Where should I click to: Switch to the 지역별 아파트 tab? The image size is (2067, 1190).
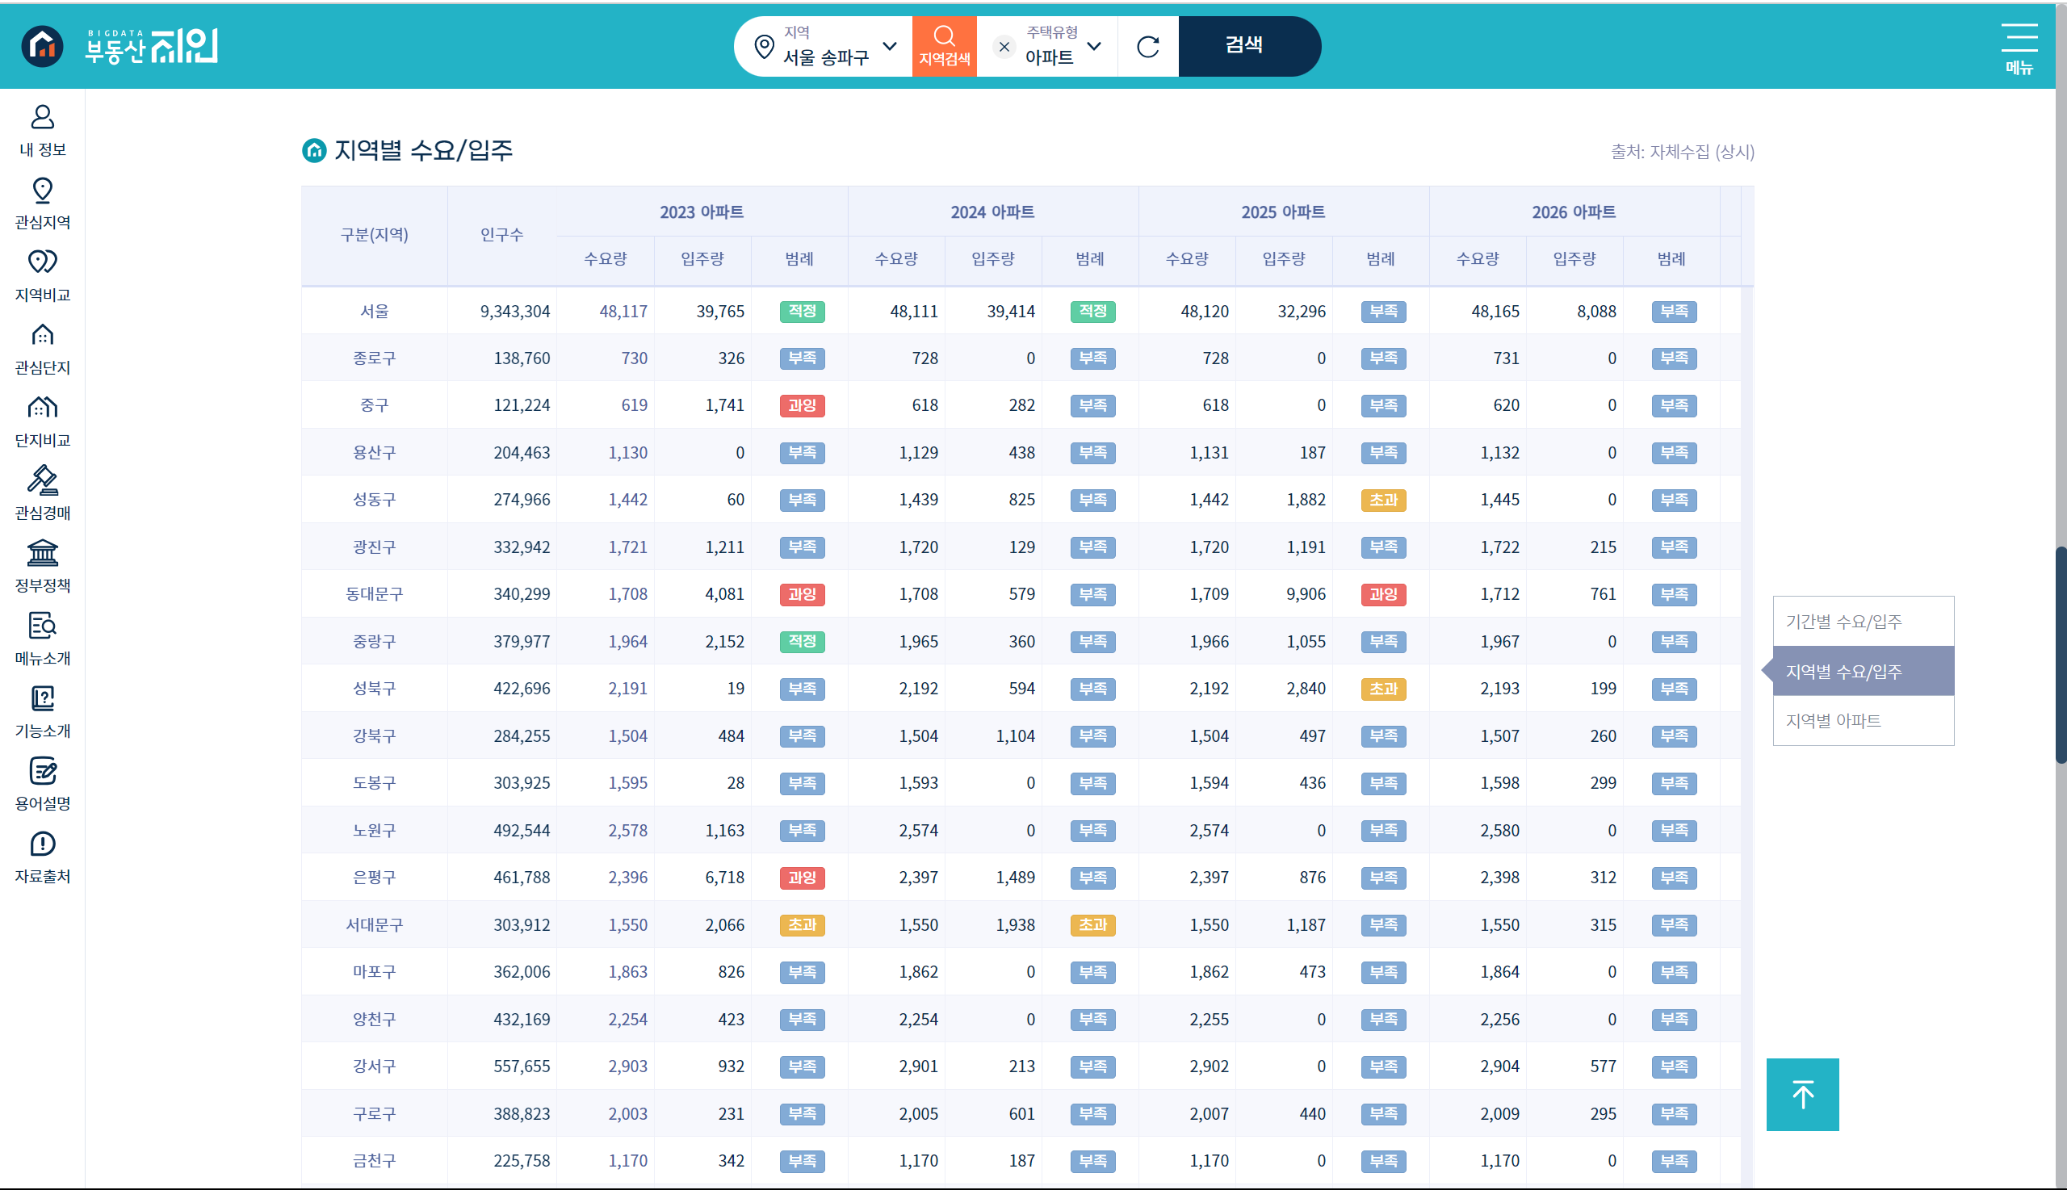coord(1833,721)
